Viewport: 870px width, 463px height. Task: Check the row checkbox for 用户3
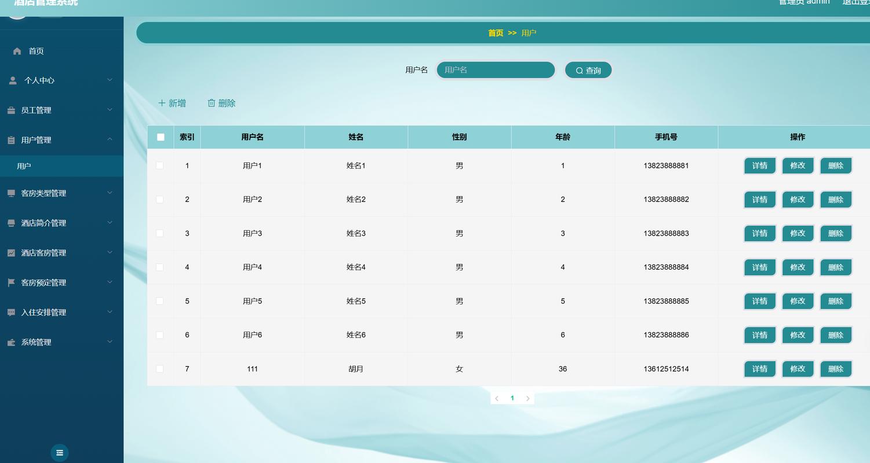pos(160,233)
